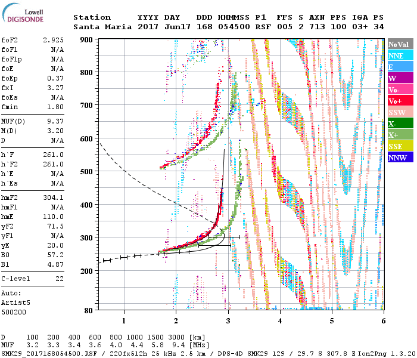Click the yE value 20.0
The height and width of the screenshot is (358, 417).
(x=55, y=246)
